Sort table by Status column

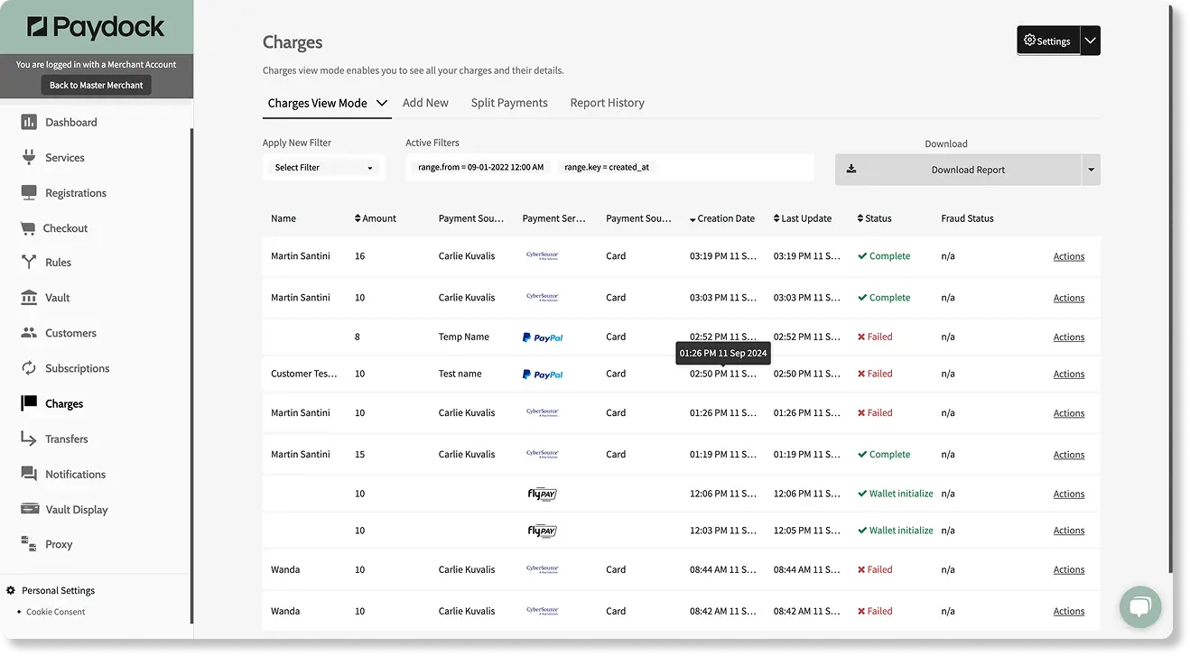874,218
